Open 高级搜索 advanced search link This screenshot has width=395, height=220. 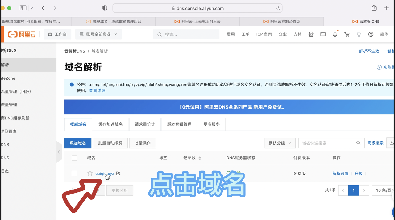[x=375, y=143]
